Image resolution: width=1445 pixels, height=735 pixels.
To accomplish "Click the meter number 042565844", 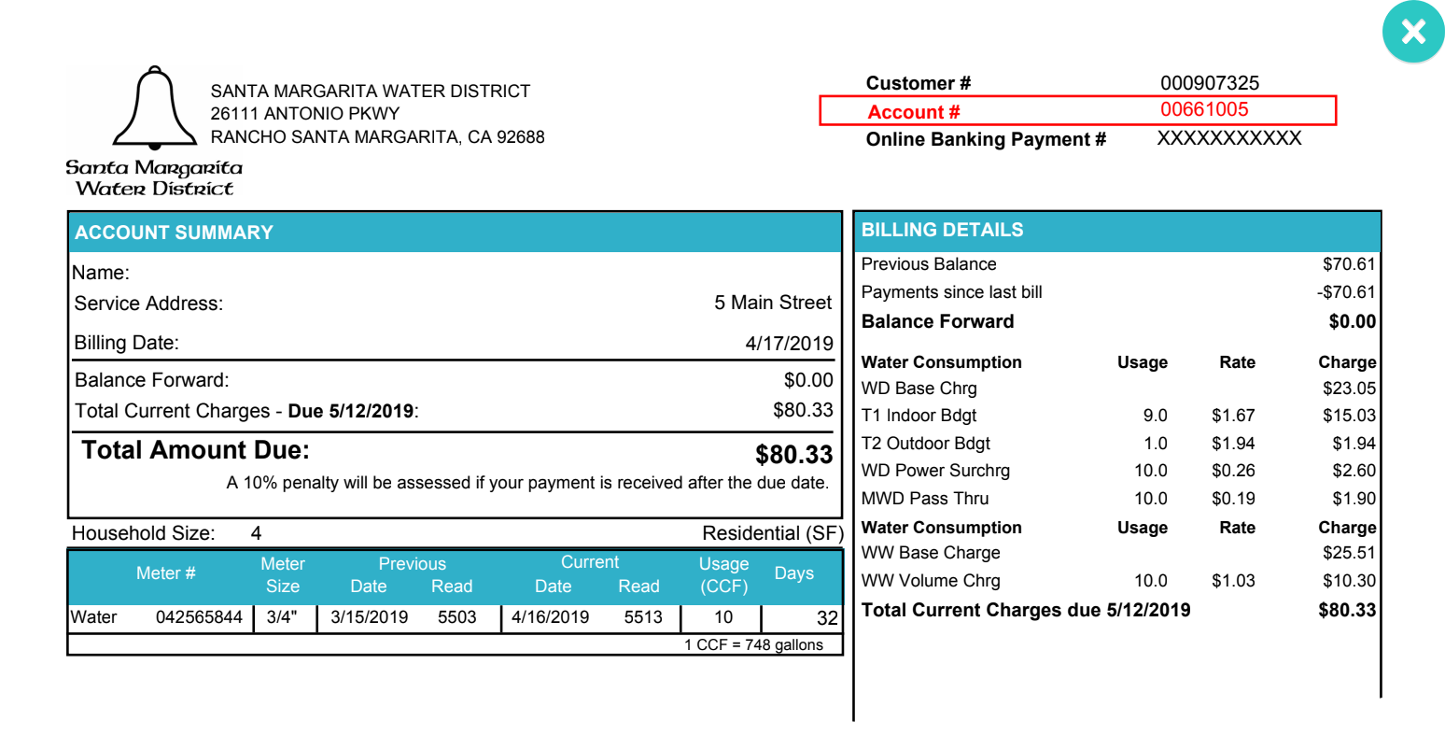I will point(199,617).
